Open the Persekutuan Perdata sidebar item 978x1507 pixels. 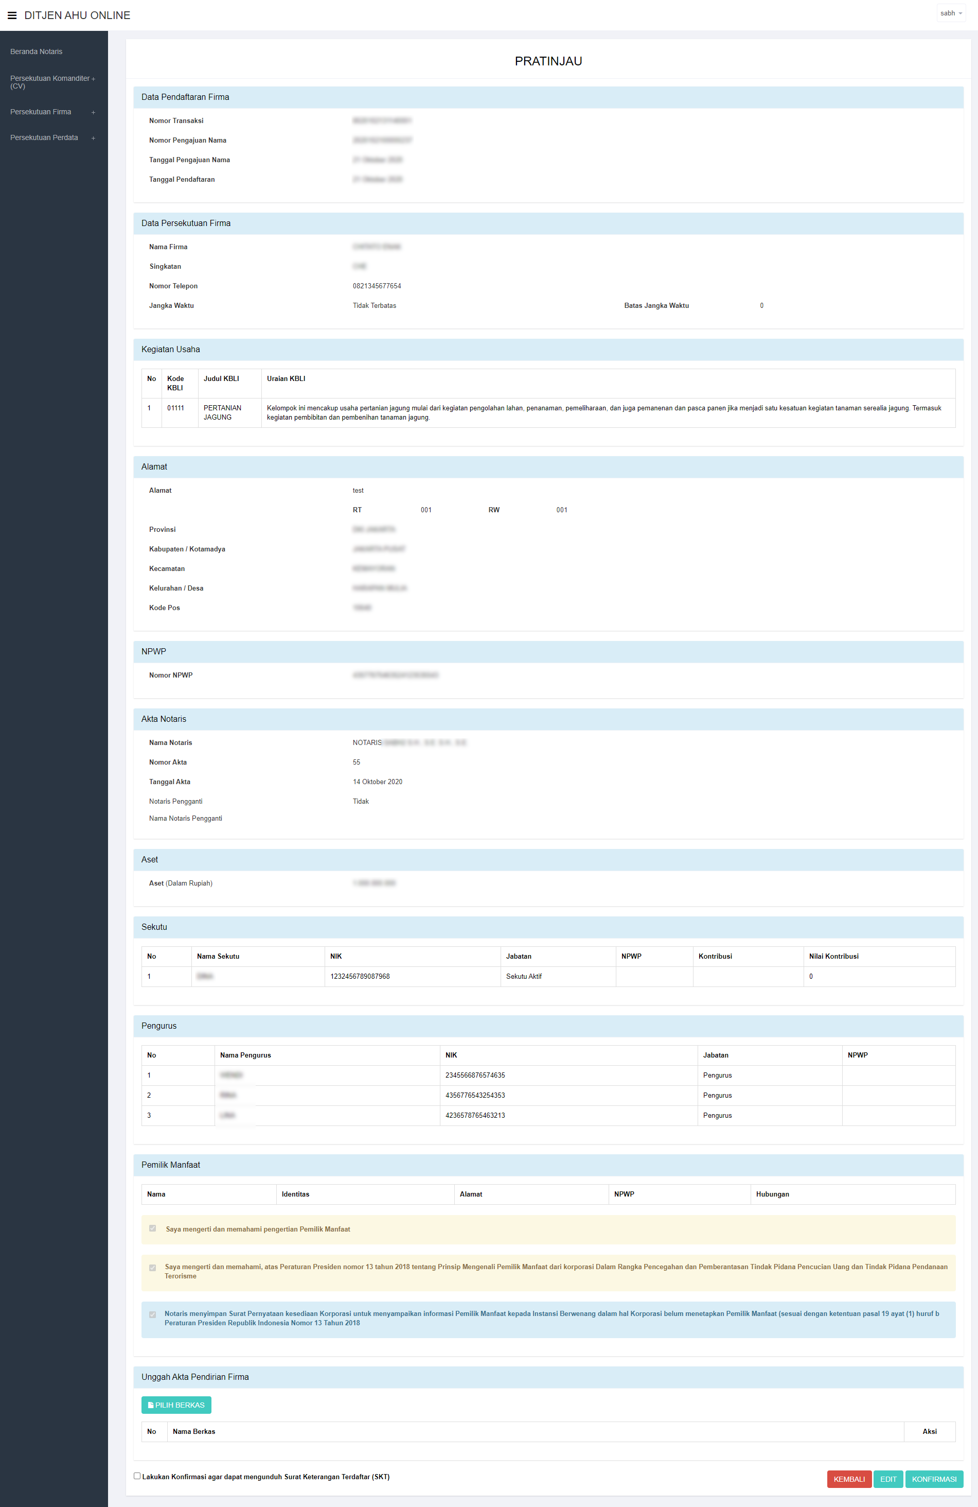point(44,137)
